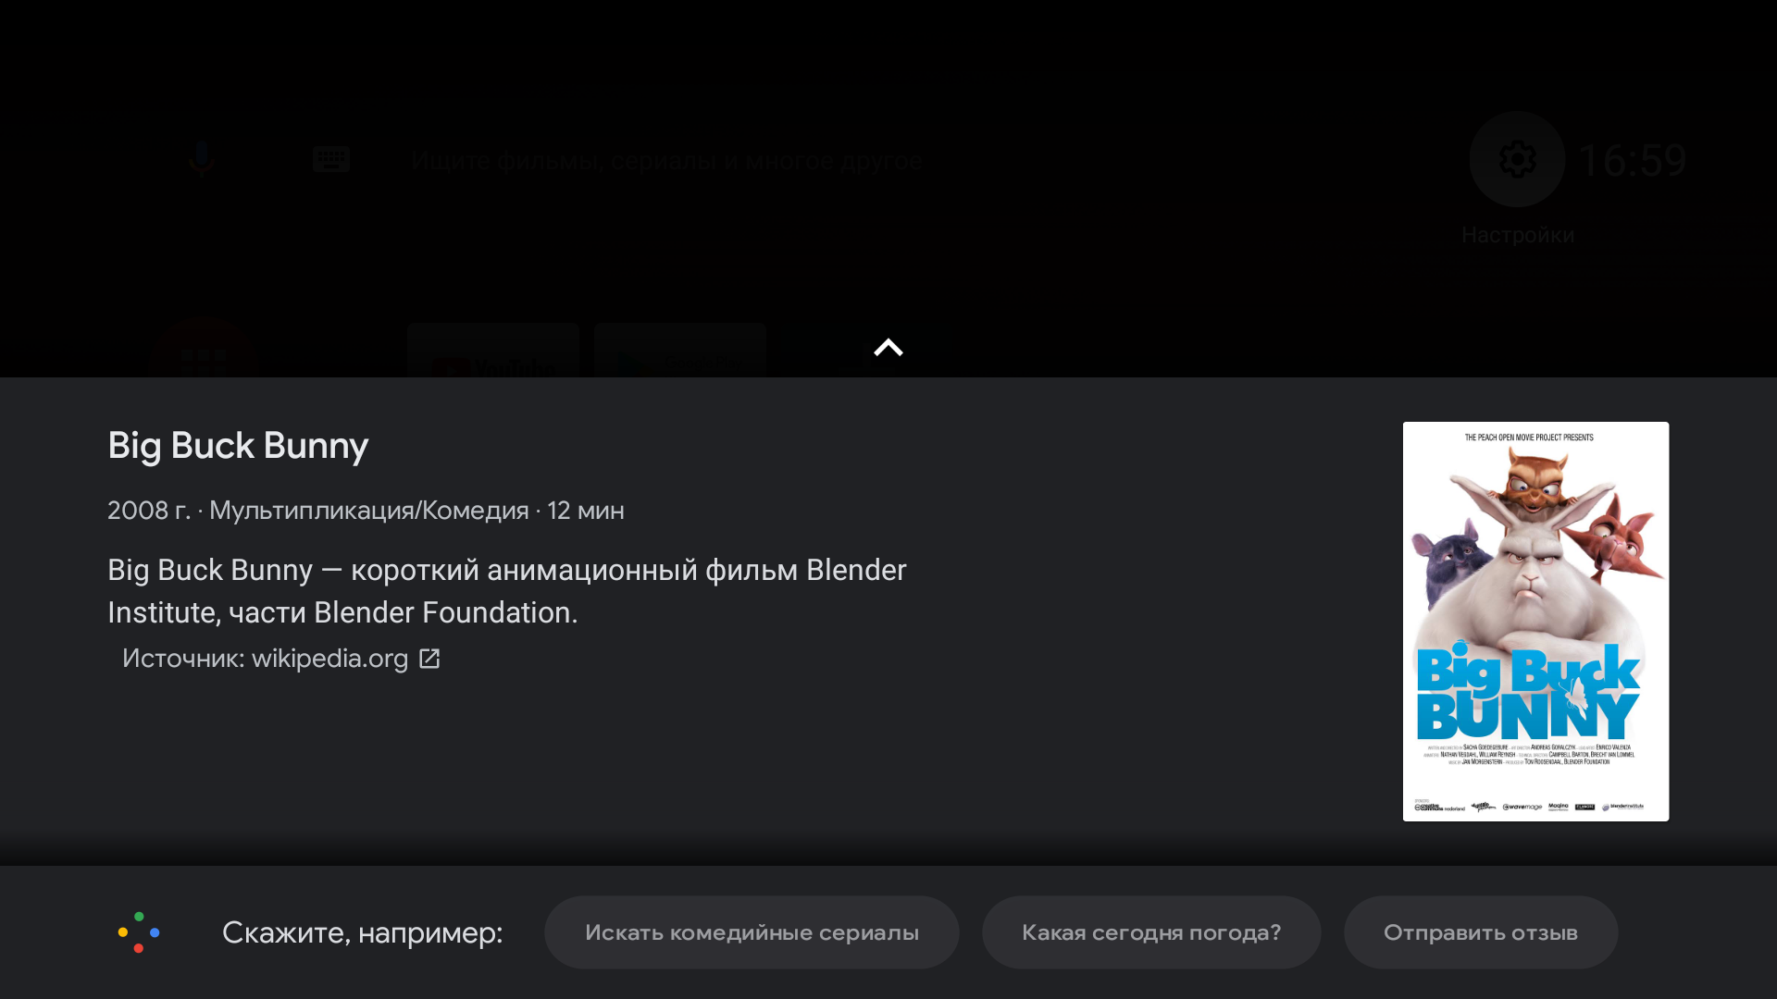The width and height of the screenshot is (1777, 999).
Task: Click 'Отправить отзыв' feedback button
Action: pyautogui.click(x=1481, y=931)
